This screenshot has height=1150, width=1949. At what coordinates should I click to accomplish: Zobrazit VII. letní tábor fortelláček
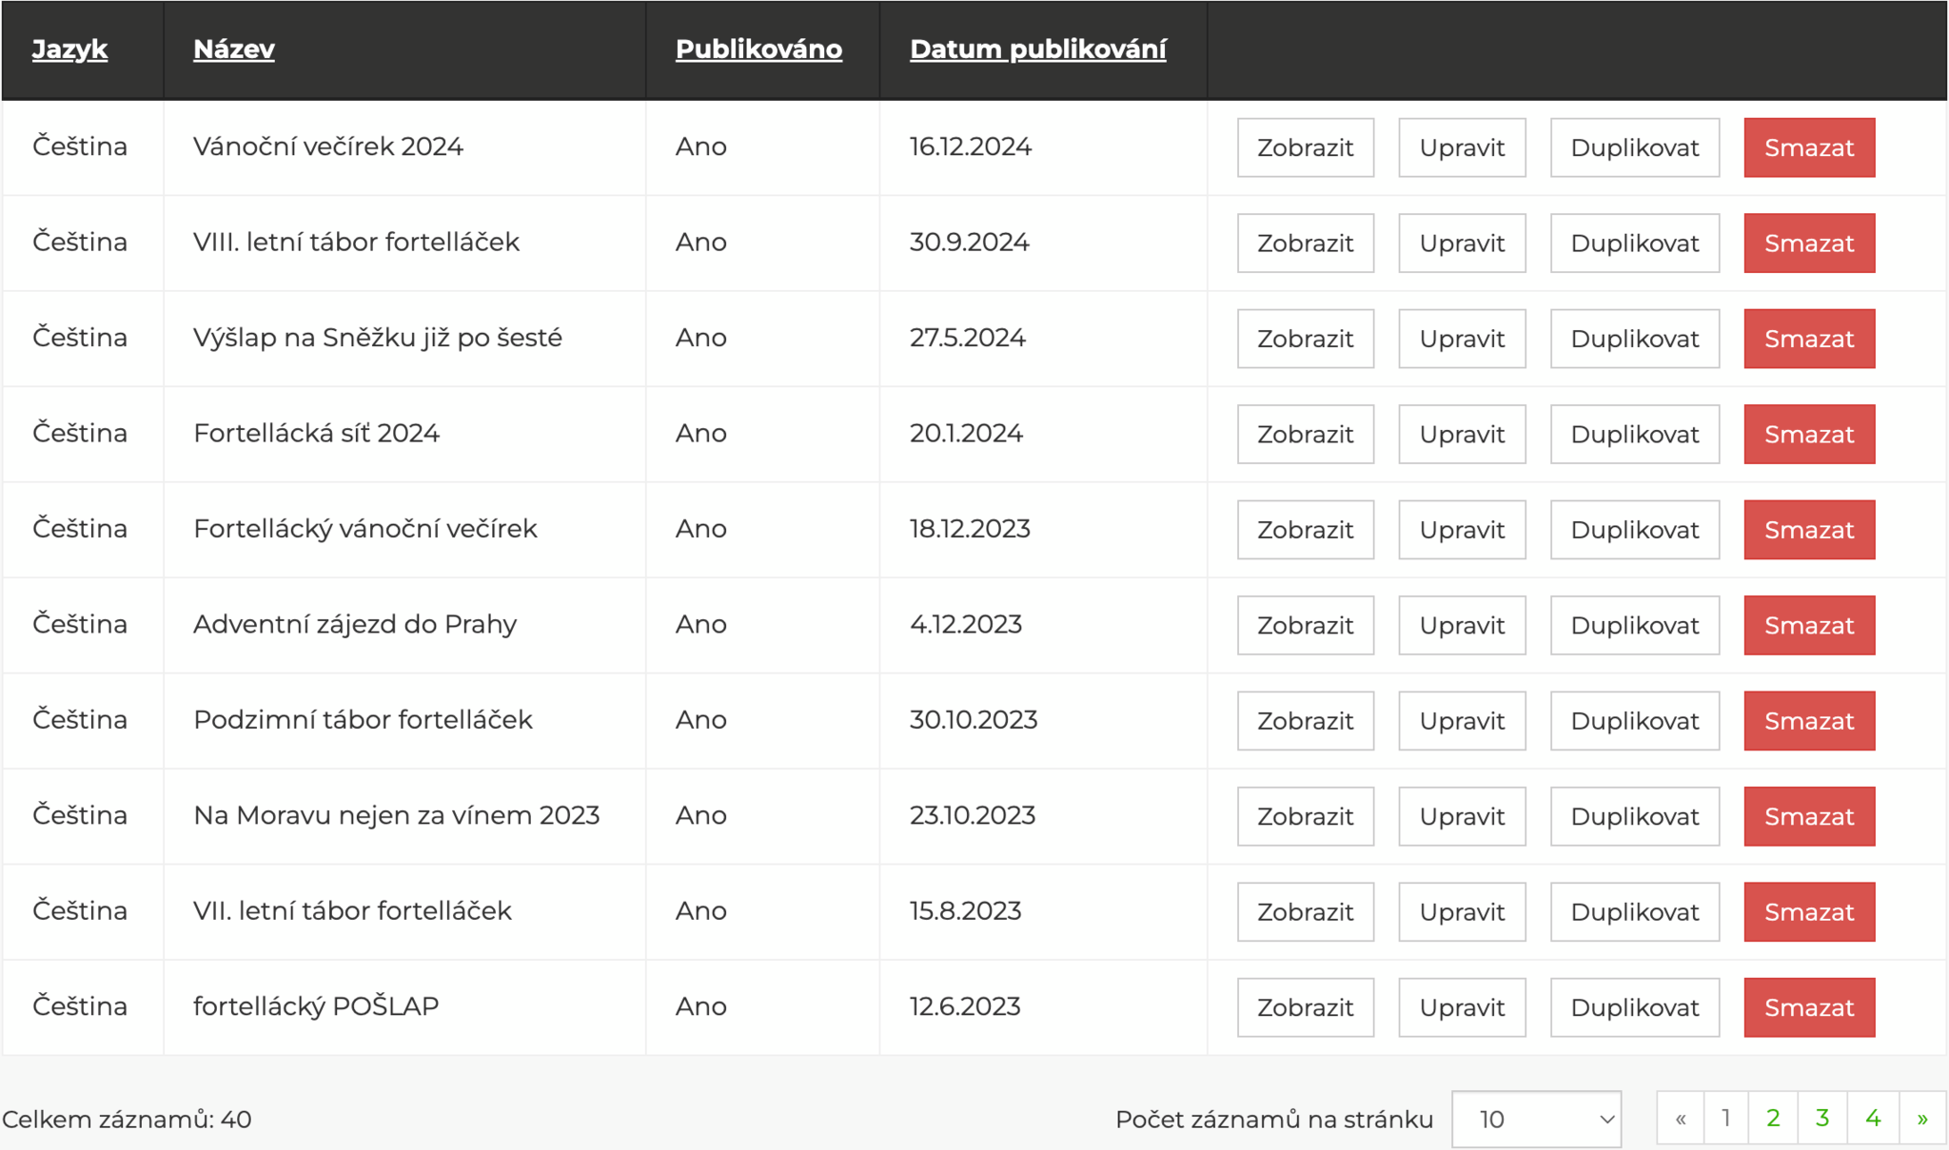pos(1306,912)
